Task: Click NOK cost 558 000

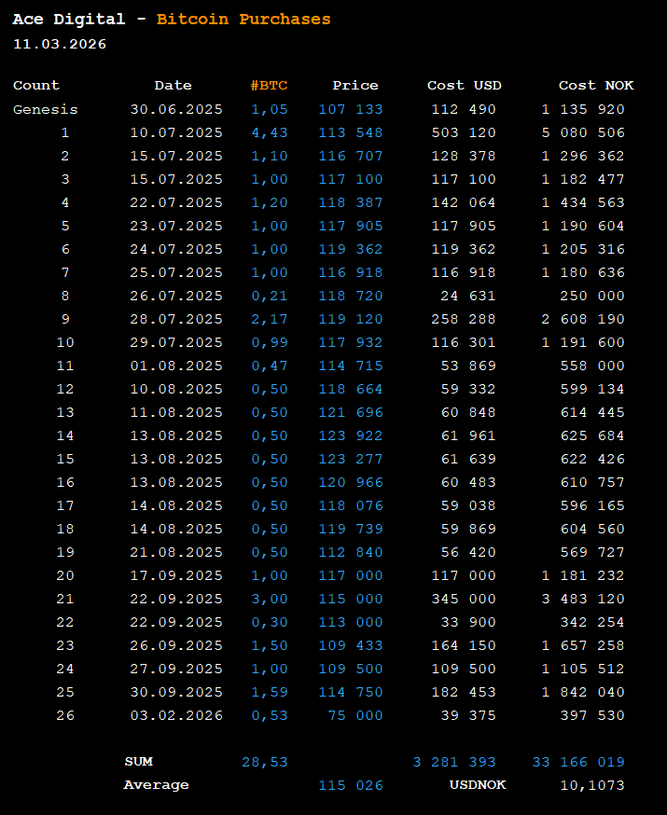Action: (x=592, y=366)
